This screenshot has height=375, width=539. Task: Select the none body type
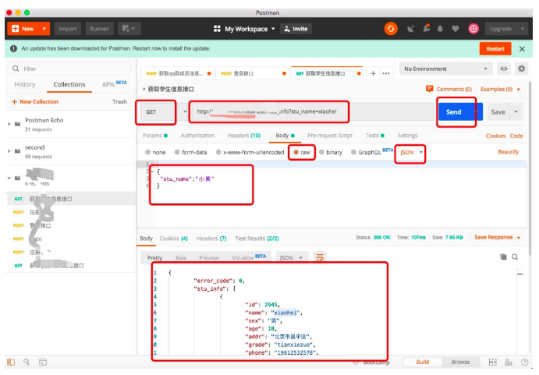(x=155, y=152)
